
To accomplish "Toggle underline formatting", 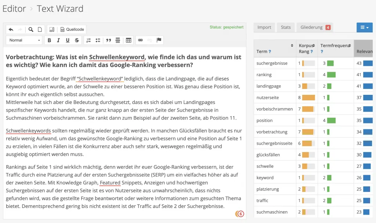I will pos(68,40).
